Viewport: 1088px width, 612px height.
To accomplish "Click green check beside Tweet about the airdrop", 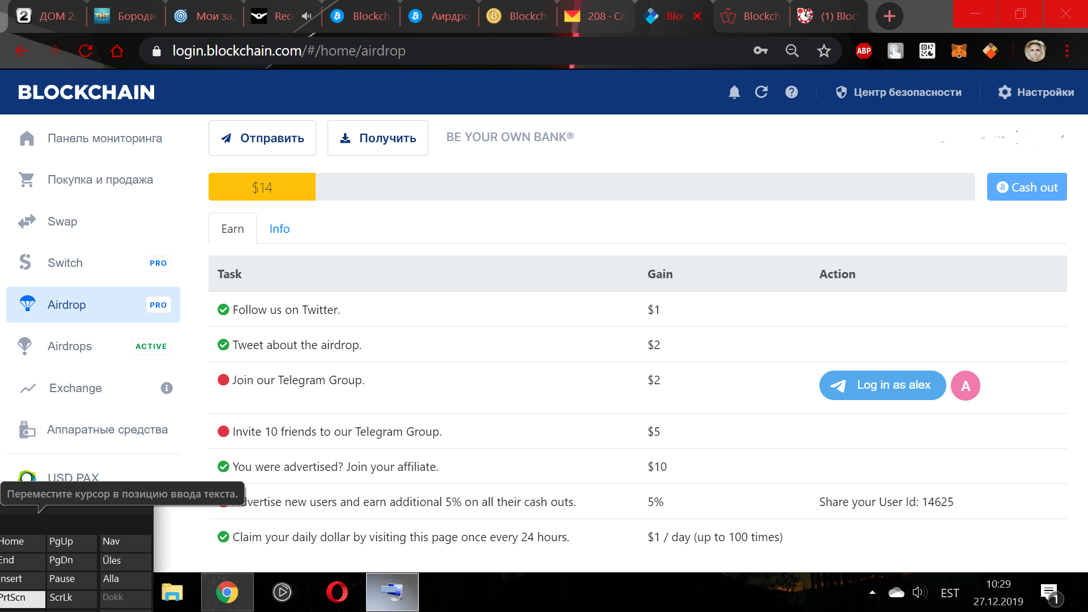I will (x=223, y=345).
